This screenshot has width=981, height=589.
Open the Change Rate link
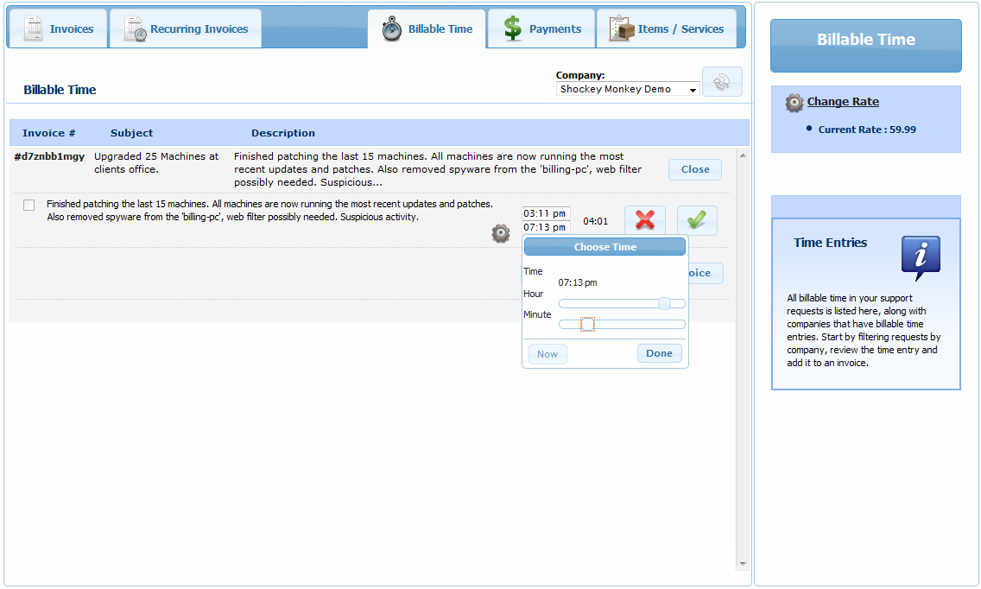[843, 102]
